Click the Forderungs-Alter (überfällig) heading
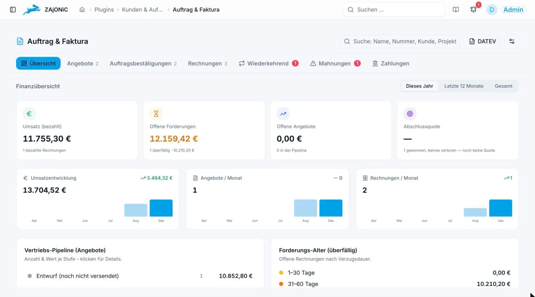Viewport: 535px width, 297px height. click(318, 250)
